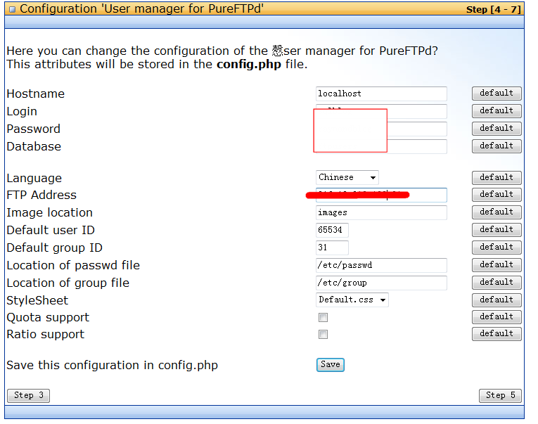Reset Language using its default button
This screenshot has height=424, width=538.
[x=497, y=178]
